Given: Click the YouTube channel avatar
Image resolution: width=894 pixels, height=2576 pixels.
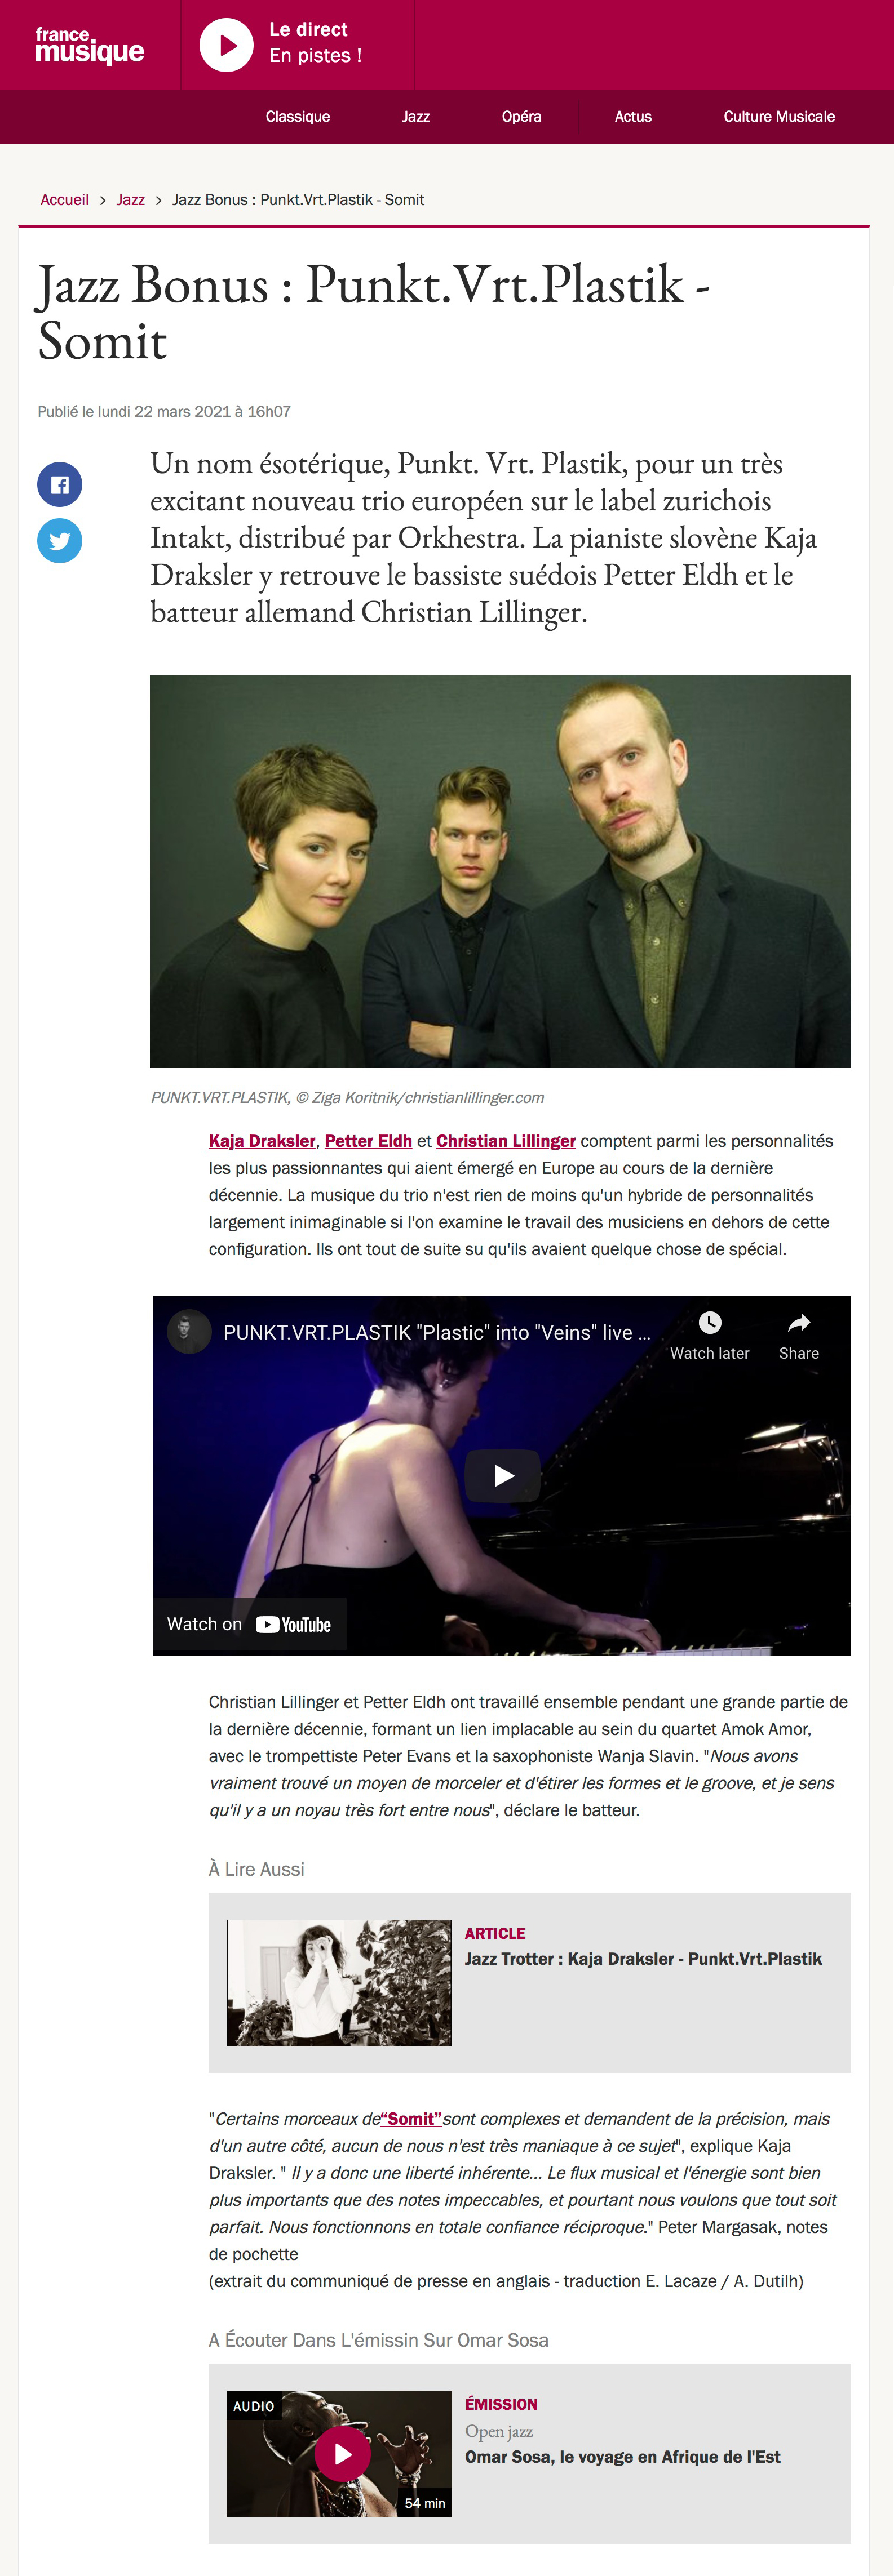Looking at the screenshot, I should pos(188,1332).
